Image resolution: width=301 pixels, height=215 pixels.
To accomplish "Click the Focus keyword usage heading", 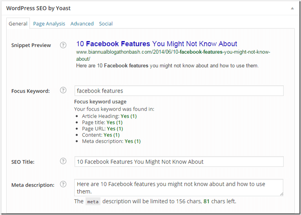I will (100, 102).
